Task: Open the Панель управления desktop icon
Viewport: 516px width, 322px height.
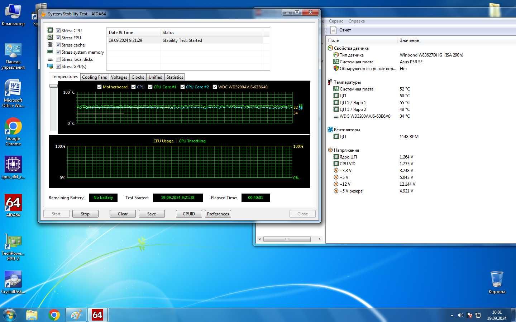Action: coord(13,56)
